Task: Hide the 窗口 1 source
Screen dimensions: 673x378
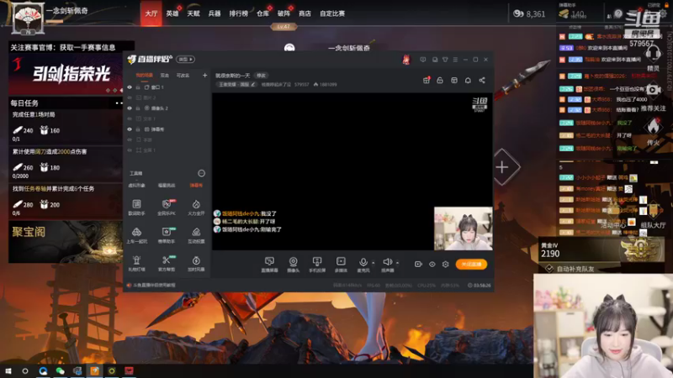Action: (x=130, y=87)
